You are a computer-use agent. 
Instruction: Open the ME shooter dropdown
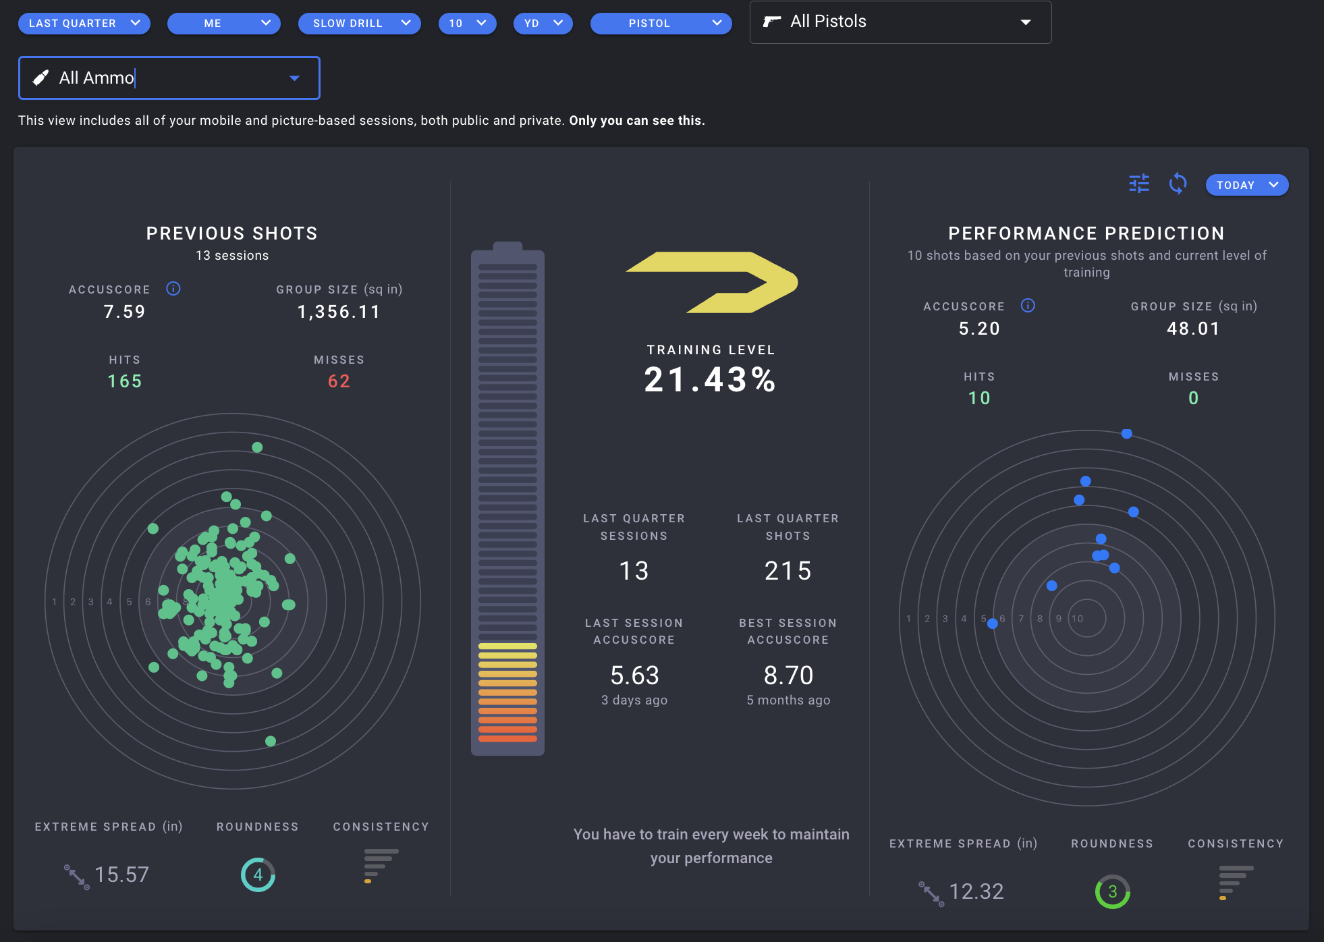coord(224,23)
